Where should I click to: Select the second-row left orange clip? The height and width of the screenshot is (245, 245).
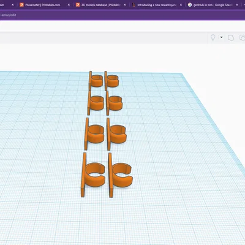(x=96, y=103)
